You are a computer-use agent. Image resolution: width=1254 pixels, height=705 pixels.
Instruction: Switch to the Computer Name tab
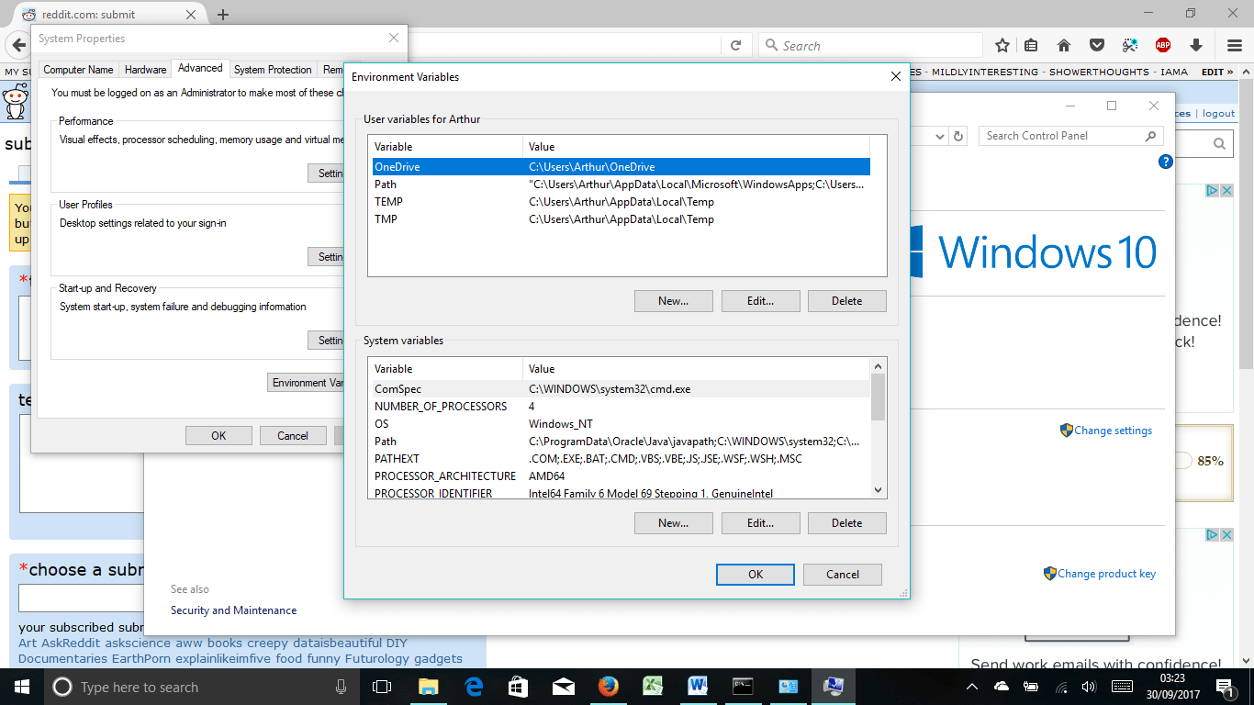point(79,70)
